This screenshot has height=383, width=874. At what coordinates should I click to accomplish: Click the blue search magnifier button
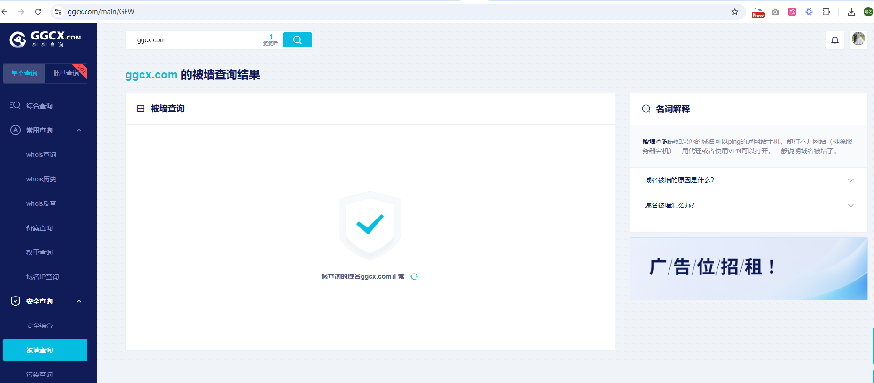click(297, 40)
